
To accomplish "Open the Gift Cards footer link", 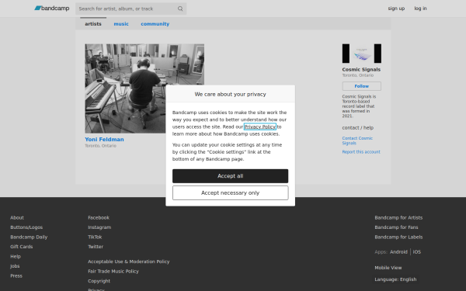I will pos(22,247).
